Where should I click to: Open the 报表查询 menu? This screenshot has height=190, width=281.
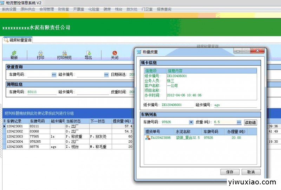pyautogui.click(x=164, y=9)
